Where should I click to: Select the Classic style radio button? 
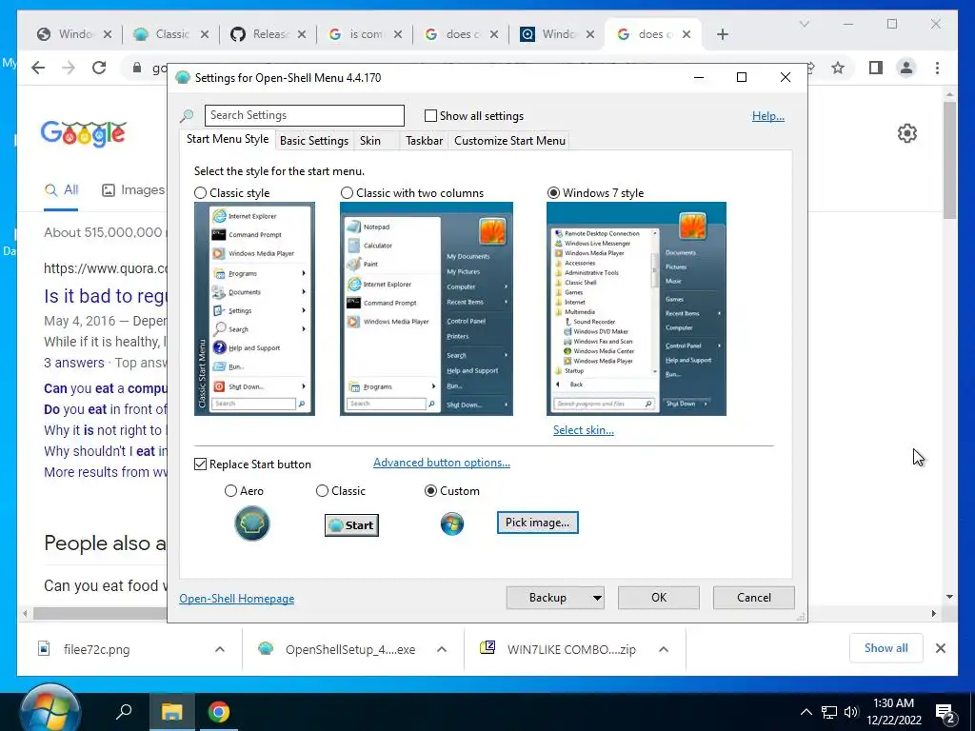click(200, 193)
